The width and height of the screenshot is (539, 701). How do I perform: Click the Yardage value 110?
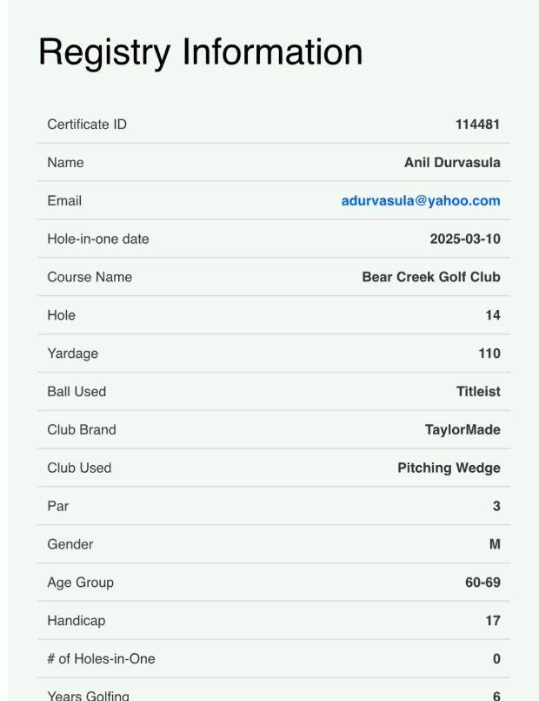tap(489, 354)
